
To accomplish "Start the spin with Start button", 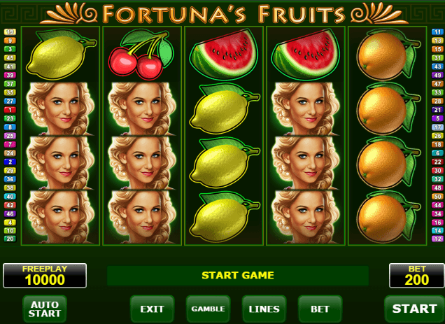I will tap(414, 309).
